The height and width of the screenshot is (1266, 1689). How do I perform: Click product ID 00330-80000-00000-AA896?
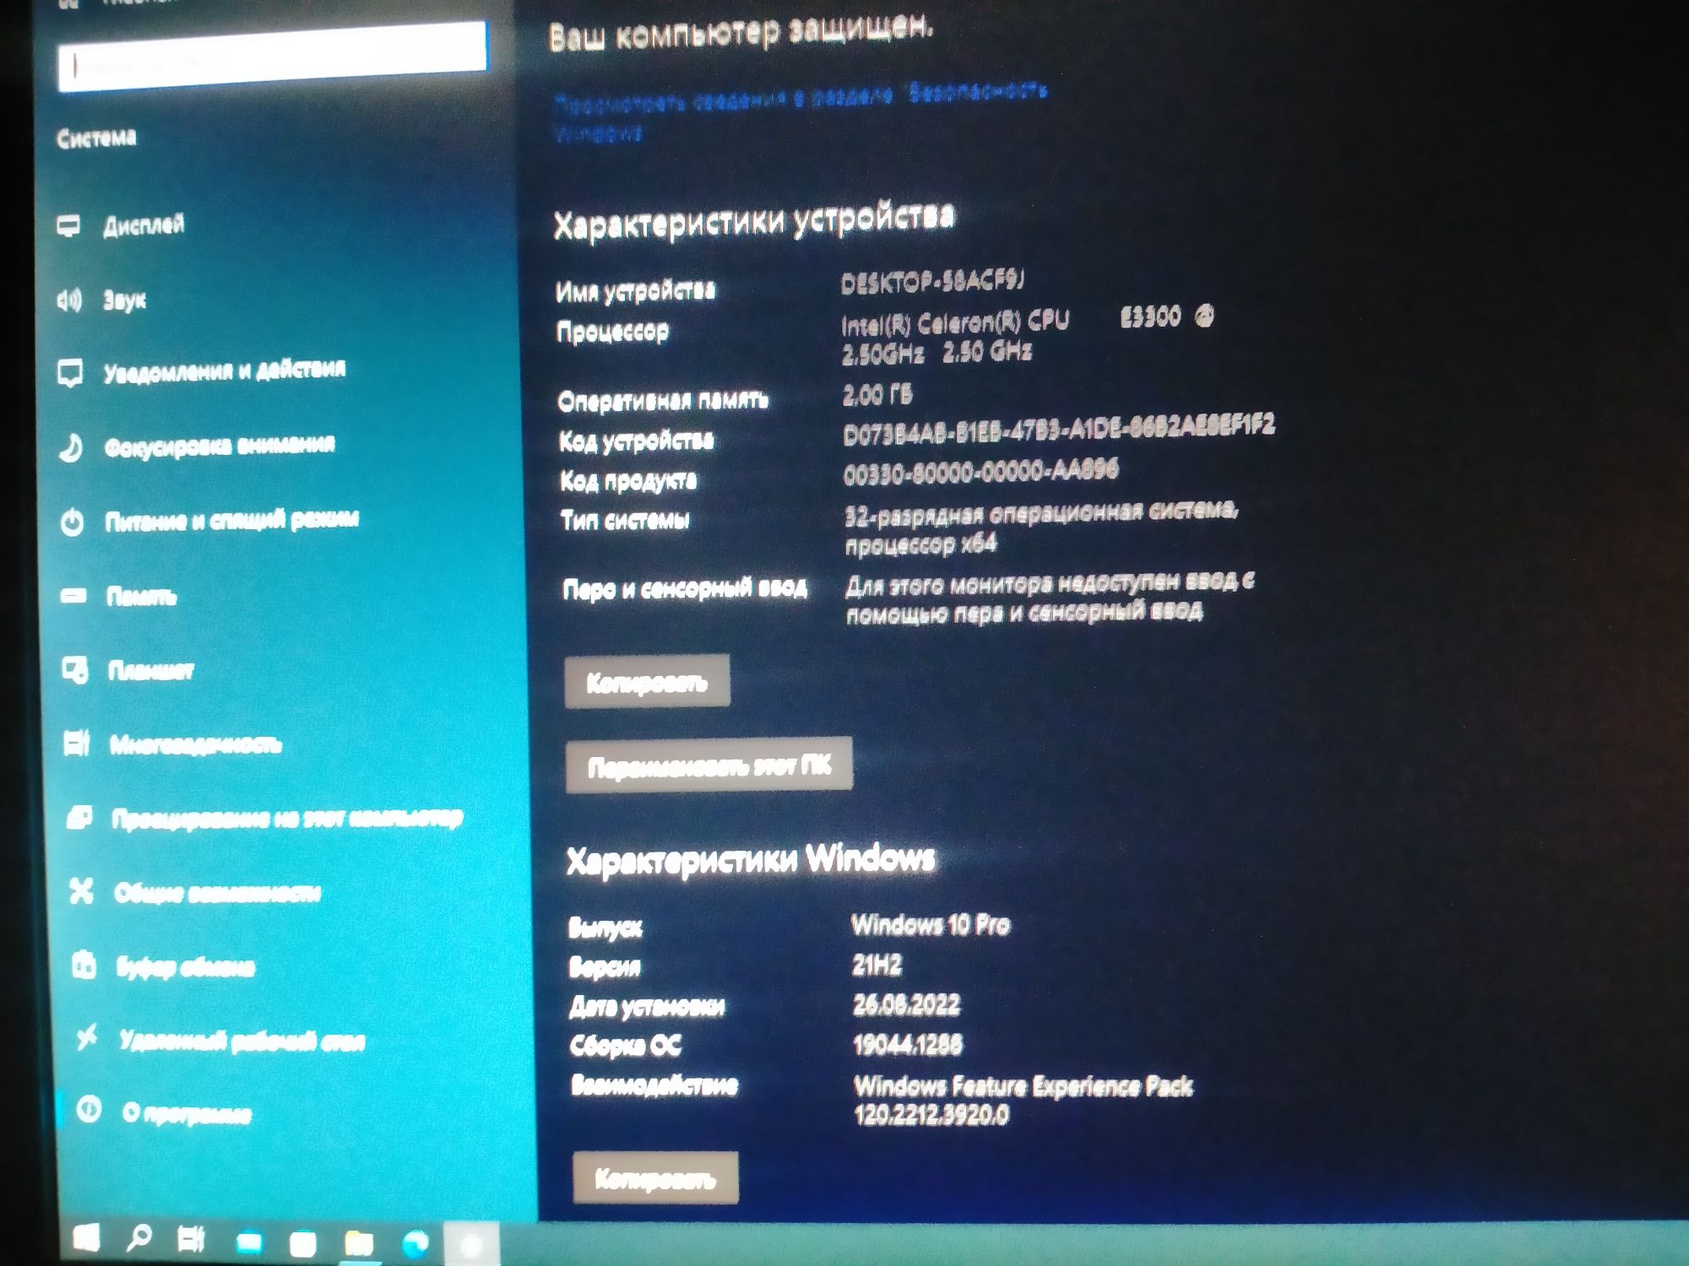981,472
